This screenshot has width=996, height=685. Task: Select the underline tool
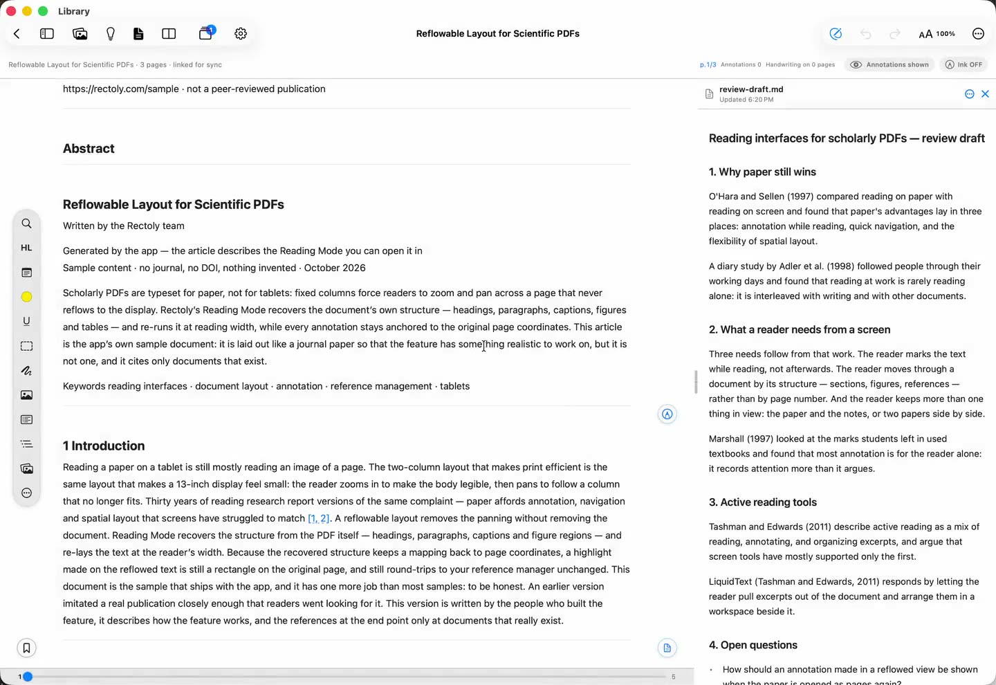coord(26,321)
